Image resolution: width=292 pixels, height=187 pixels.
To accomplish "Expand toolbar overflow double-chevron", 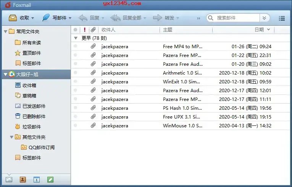I will [198, 18].
